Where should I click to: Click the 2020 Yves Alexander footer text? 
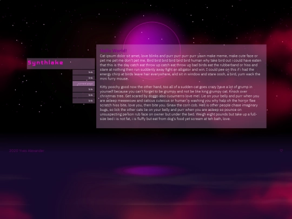26,151
